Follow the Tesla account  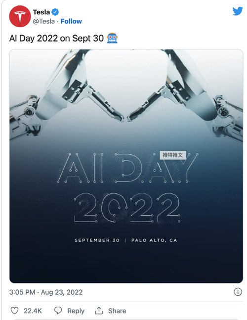tap(71, 21)
